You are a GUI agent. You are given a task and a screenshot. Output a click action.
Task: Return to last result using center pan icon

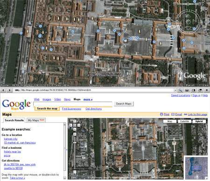[x=75, y=125]
